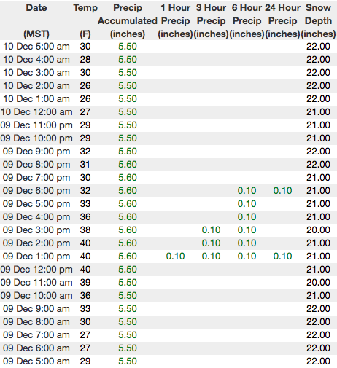
Task: Click 24 Hour Precip value at 6:00 pm
Action: (282, 191)
